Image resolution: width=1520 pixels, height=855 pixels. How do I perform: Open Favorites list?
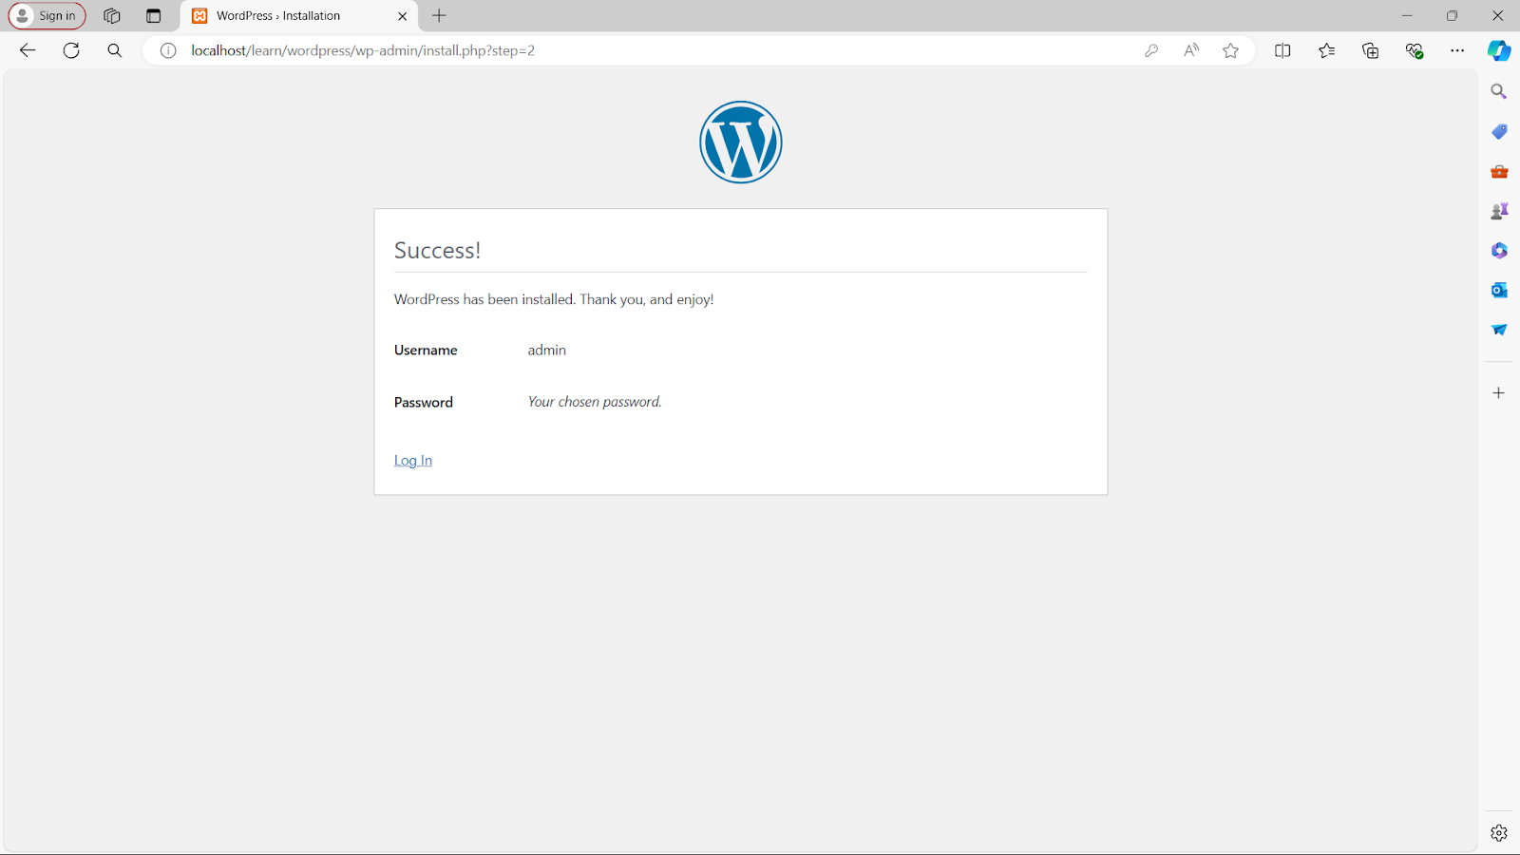pyautogui.click(x=1327, y=50)
